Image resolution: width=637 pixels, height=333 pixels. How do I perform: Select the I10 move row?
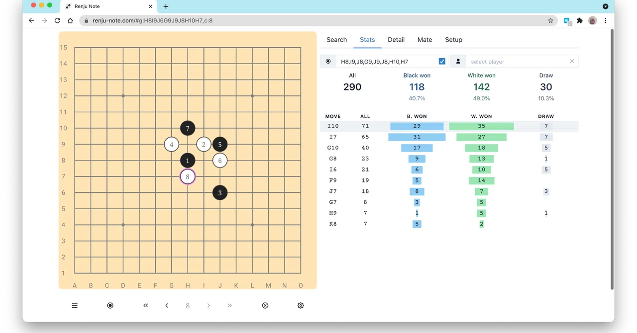(x=449, y=126)
